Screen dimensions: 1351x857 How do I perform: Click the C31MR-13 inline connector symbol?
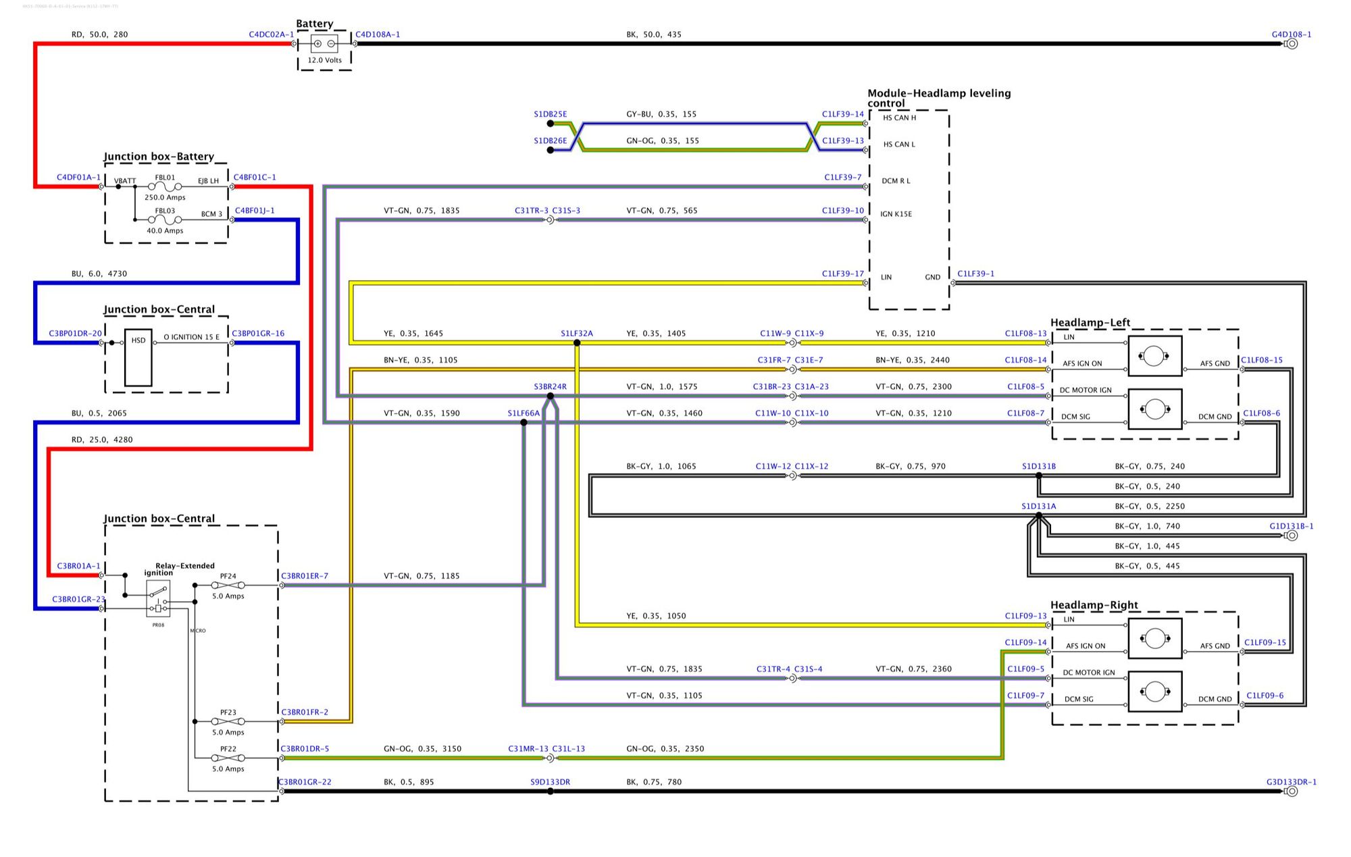pyautogui.click(x=550, y=758)
